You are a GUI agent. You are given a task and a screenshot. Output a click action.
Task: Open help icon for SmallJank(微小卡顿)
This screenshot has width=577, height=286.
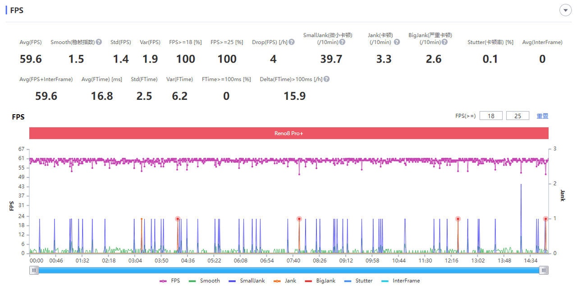(342, 42)
